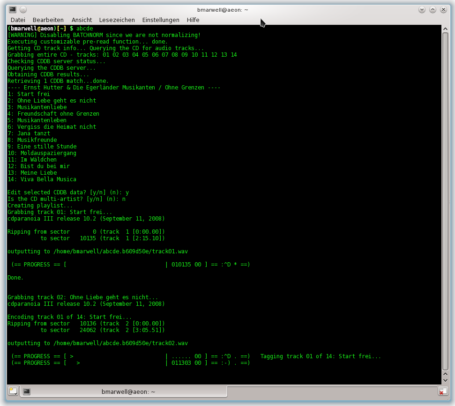The image size is (455, 406).
Task: Click the window title 'bmarwell@aeon: ~'
Action: pos(223,10)
